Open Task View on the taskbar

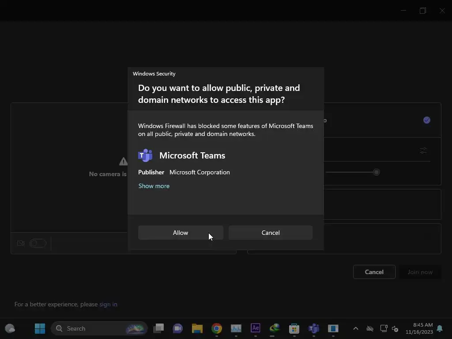(x=158, y=328)
